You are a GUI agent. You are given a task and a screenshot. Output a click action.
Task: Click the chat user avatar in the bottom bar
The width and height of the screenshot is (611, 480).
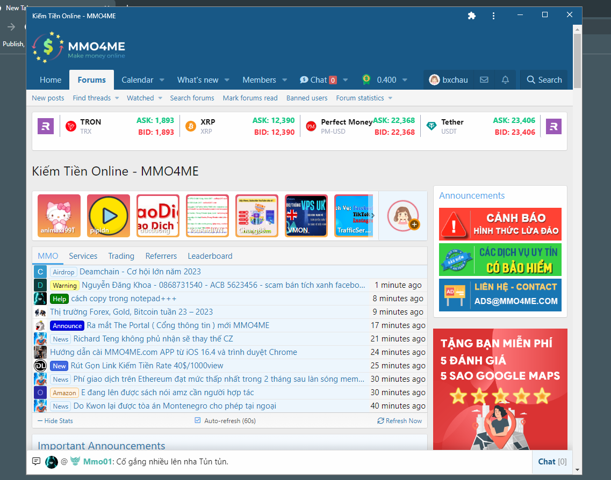[52, 462]
